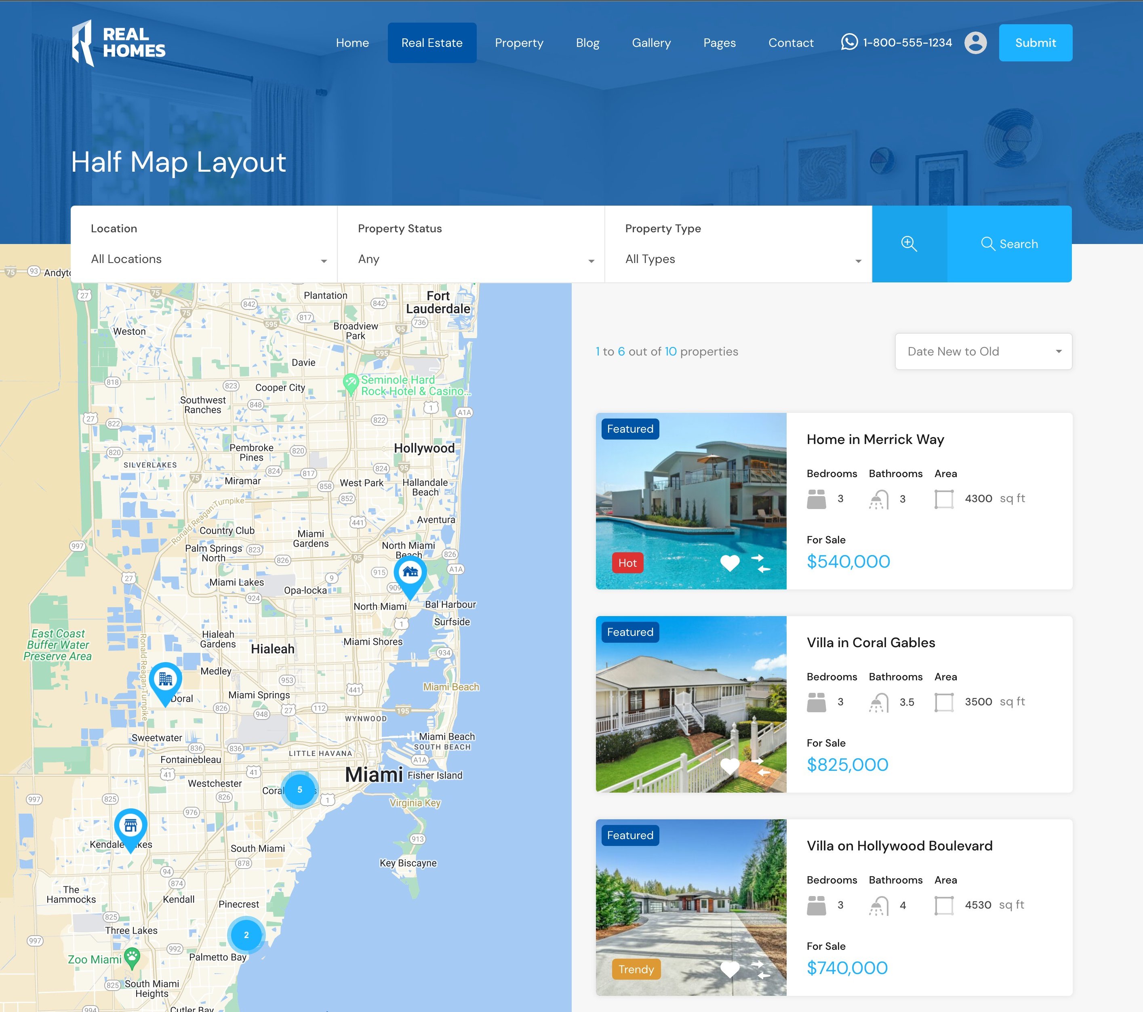Open advanced search with magnifier-plus icon

point(909,244)
